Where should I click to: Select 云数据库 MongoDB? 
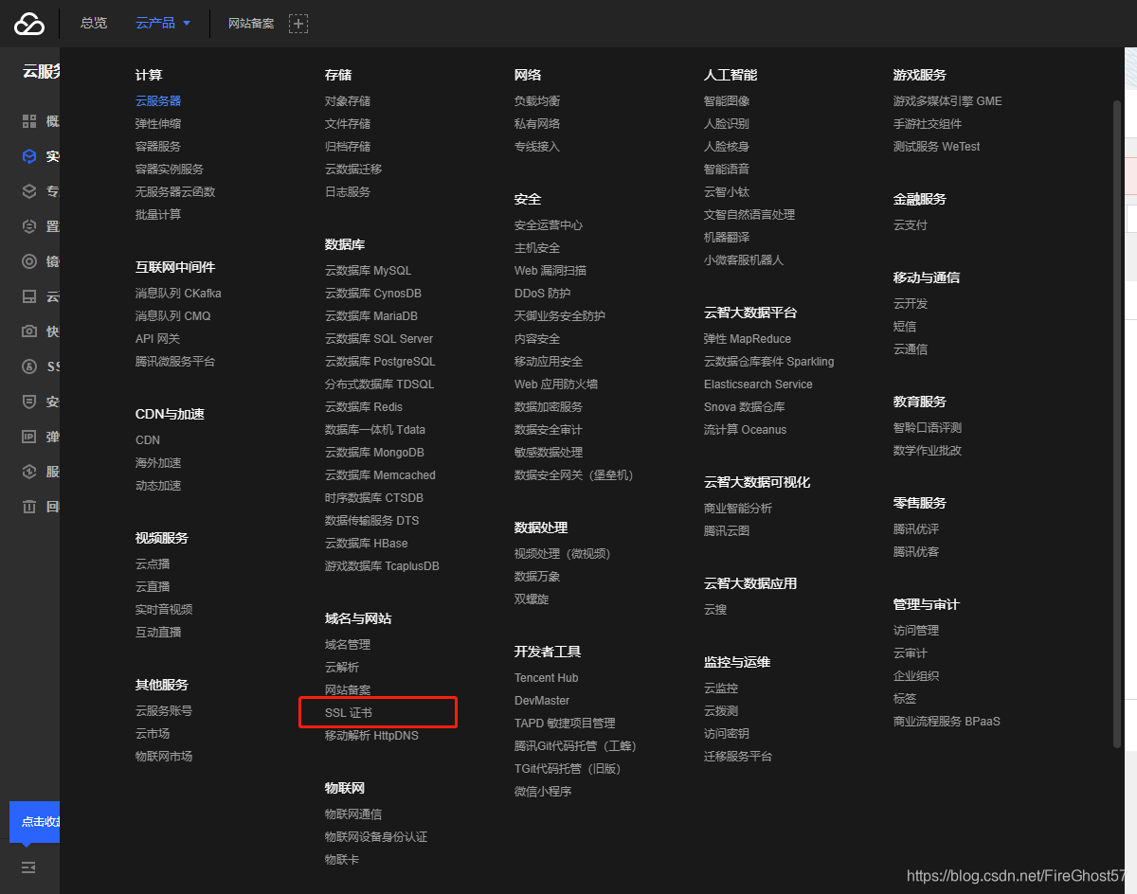pos(374,452)
